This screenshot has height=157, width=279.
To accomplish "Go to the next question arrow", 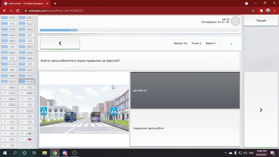I will click(261, 110).
